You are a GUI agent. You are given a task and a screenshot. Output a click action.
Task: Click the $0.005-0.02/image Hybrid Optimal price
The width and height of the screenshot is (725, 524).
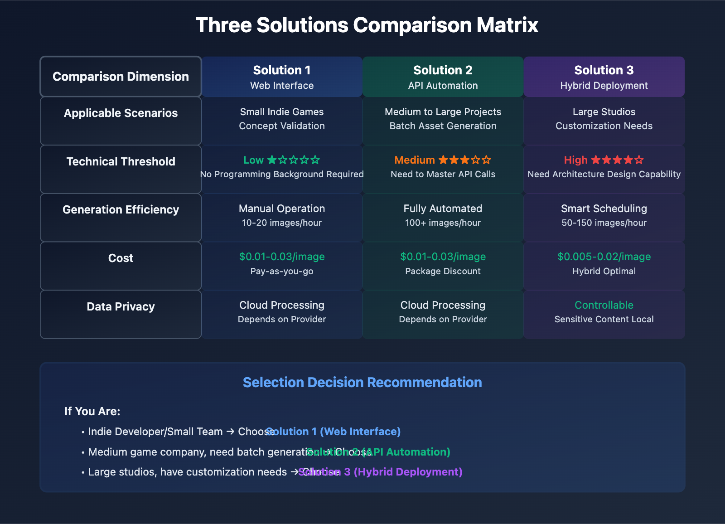604,257
